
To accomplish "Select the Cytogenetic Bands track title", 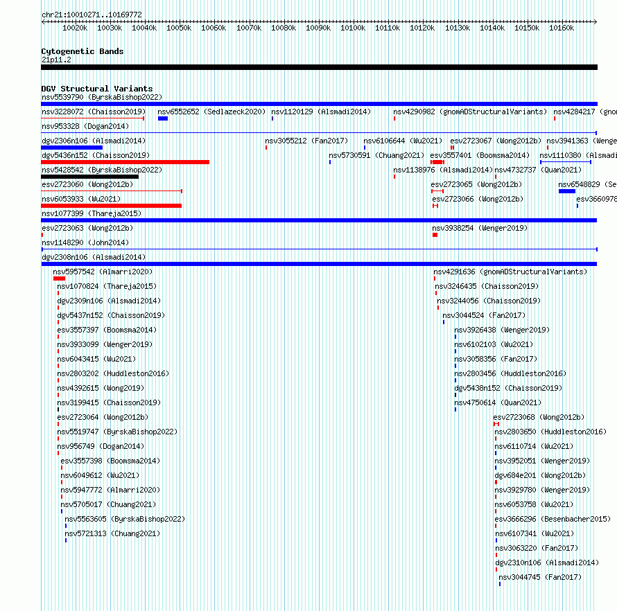I will coord(82,51).
